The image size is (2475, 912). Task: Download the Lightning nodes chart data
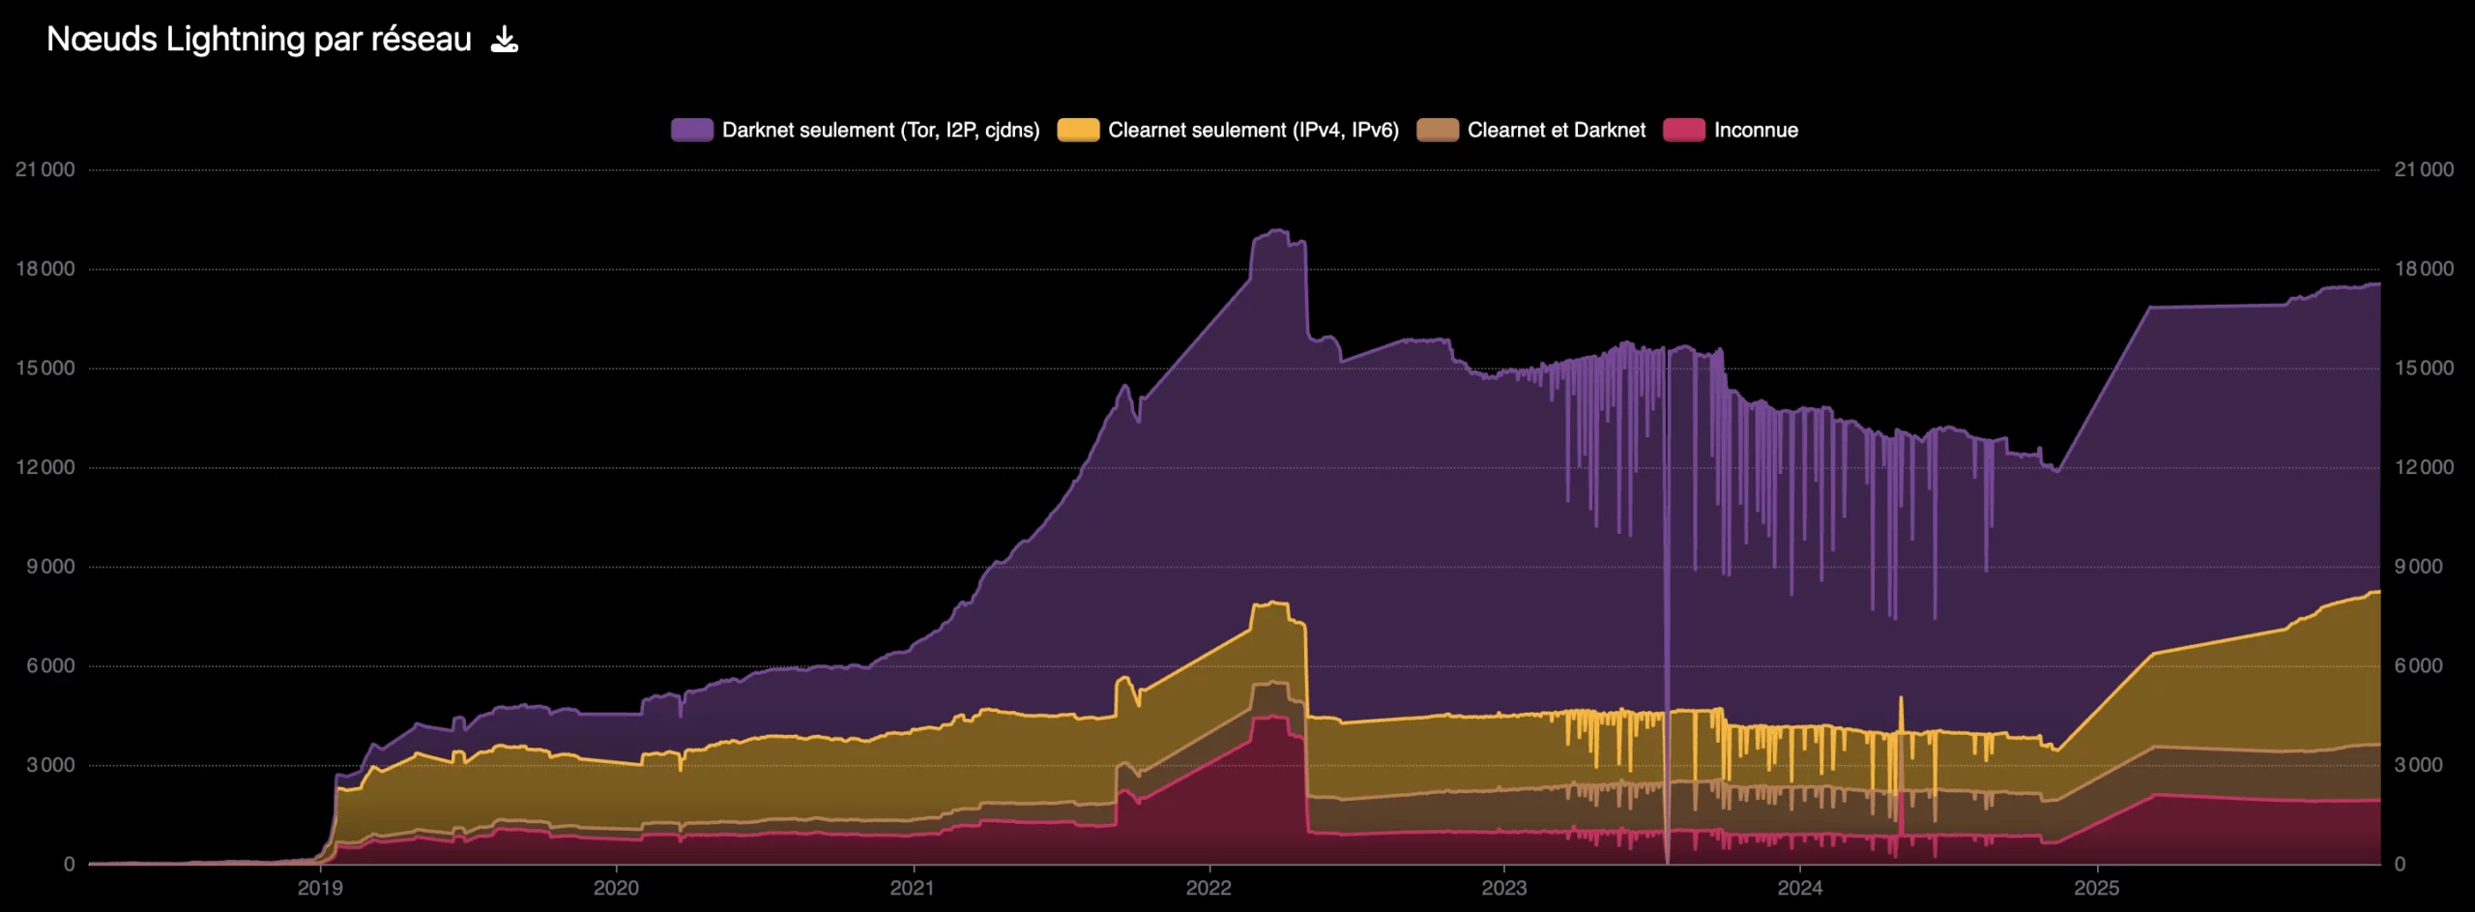(505, 40)
